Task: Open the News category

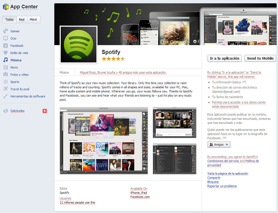Action: [x=14, y=67]
